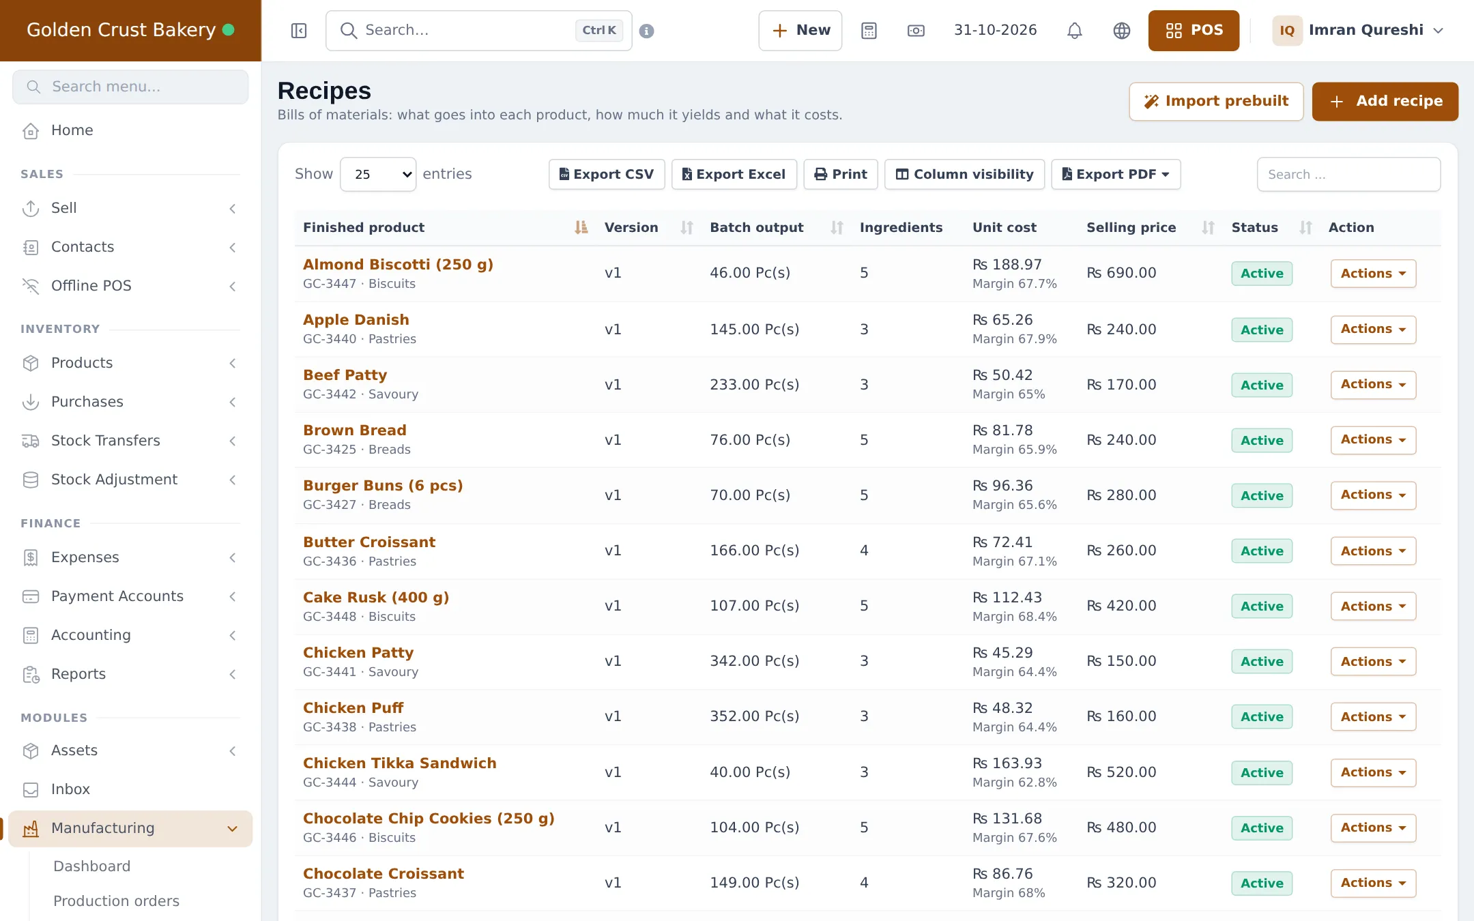Click the Contacts sidebar icon
Screen dimensions: 1474x921
(x=31, y=247)
